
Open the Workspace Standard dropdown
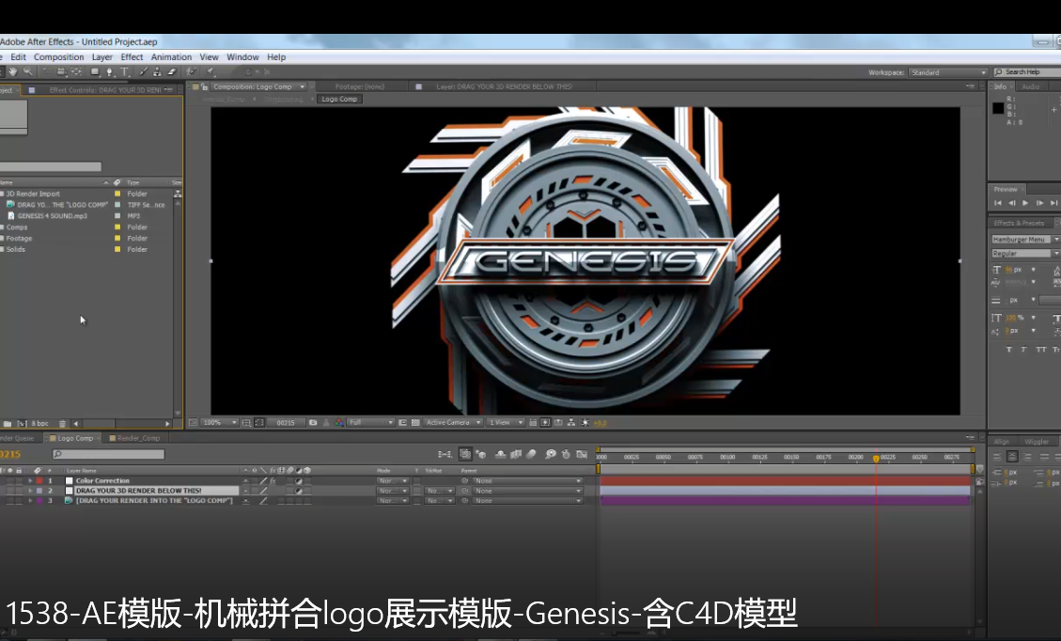948,72
